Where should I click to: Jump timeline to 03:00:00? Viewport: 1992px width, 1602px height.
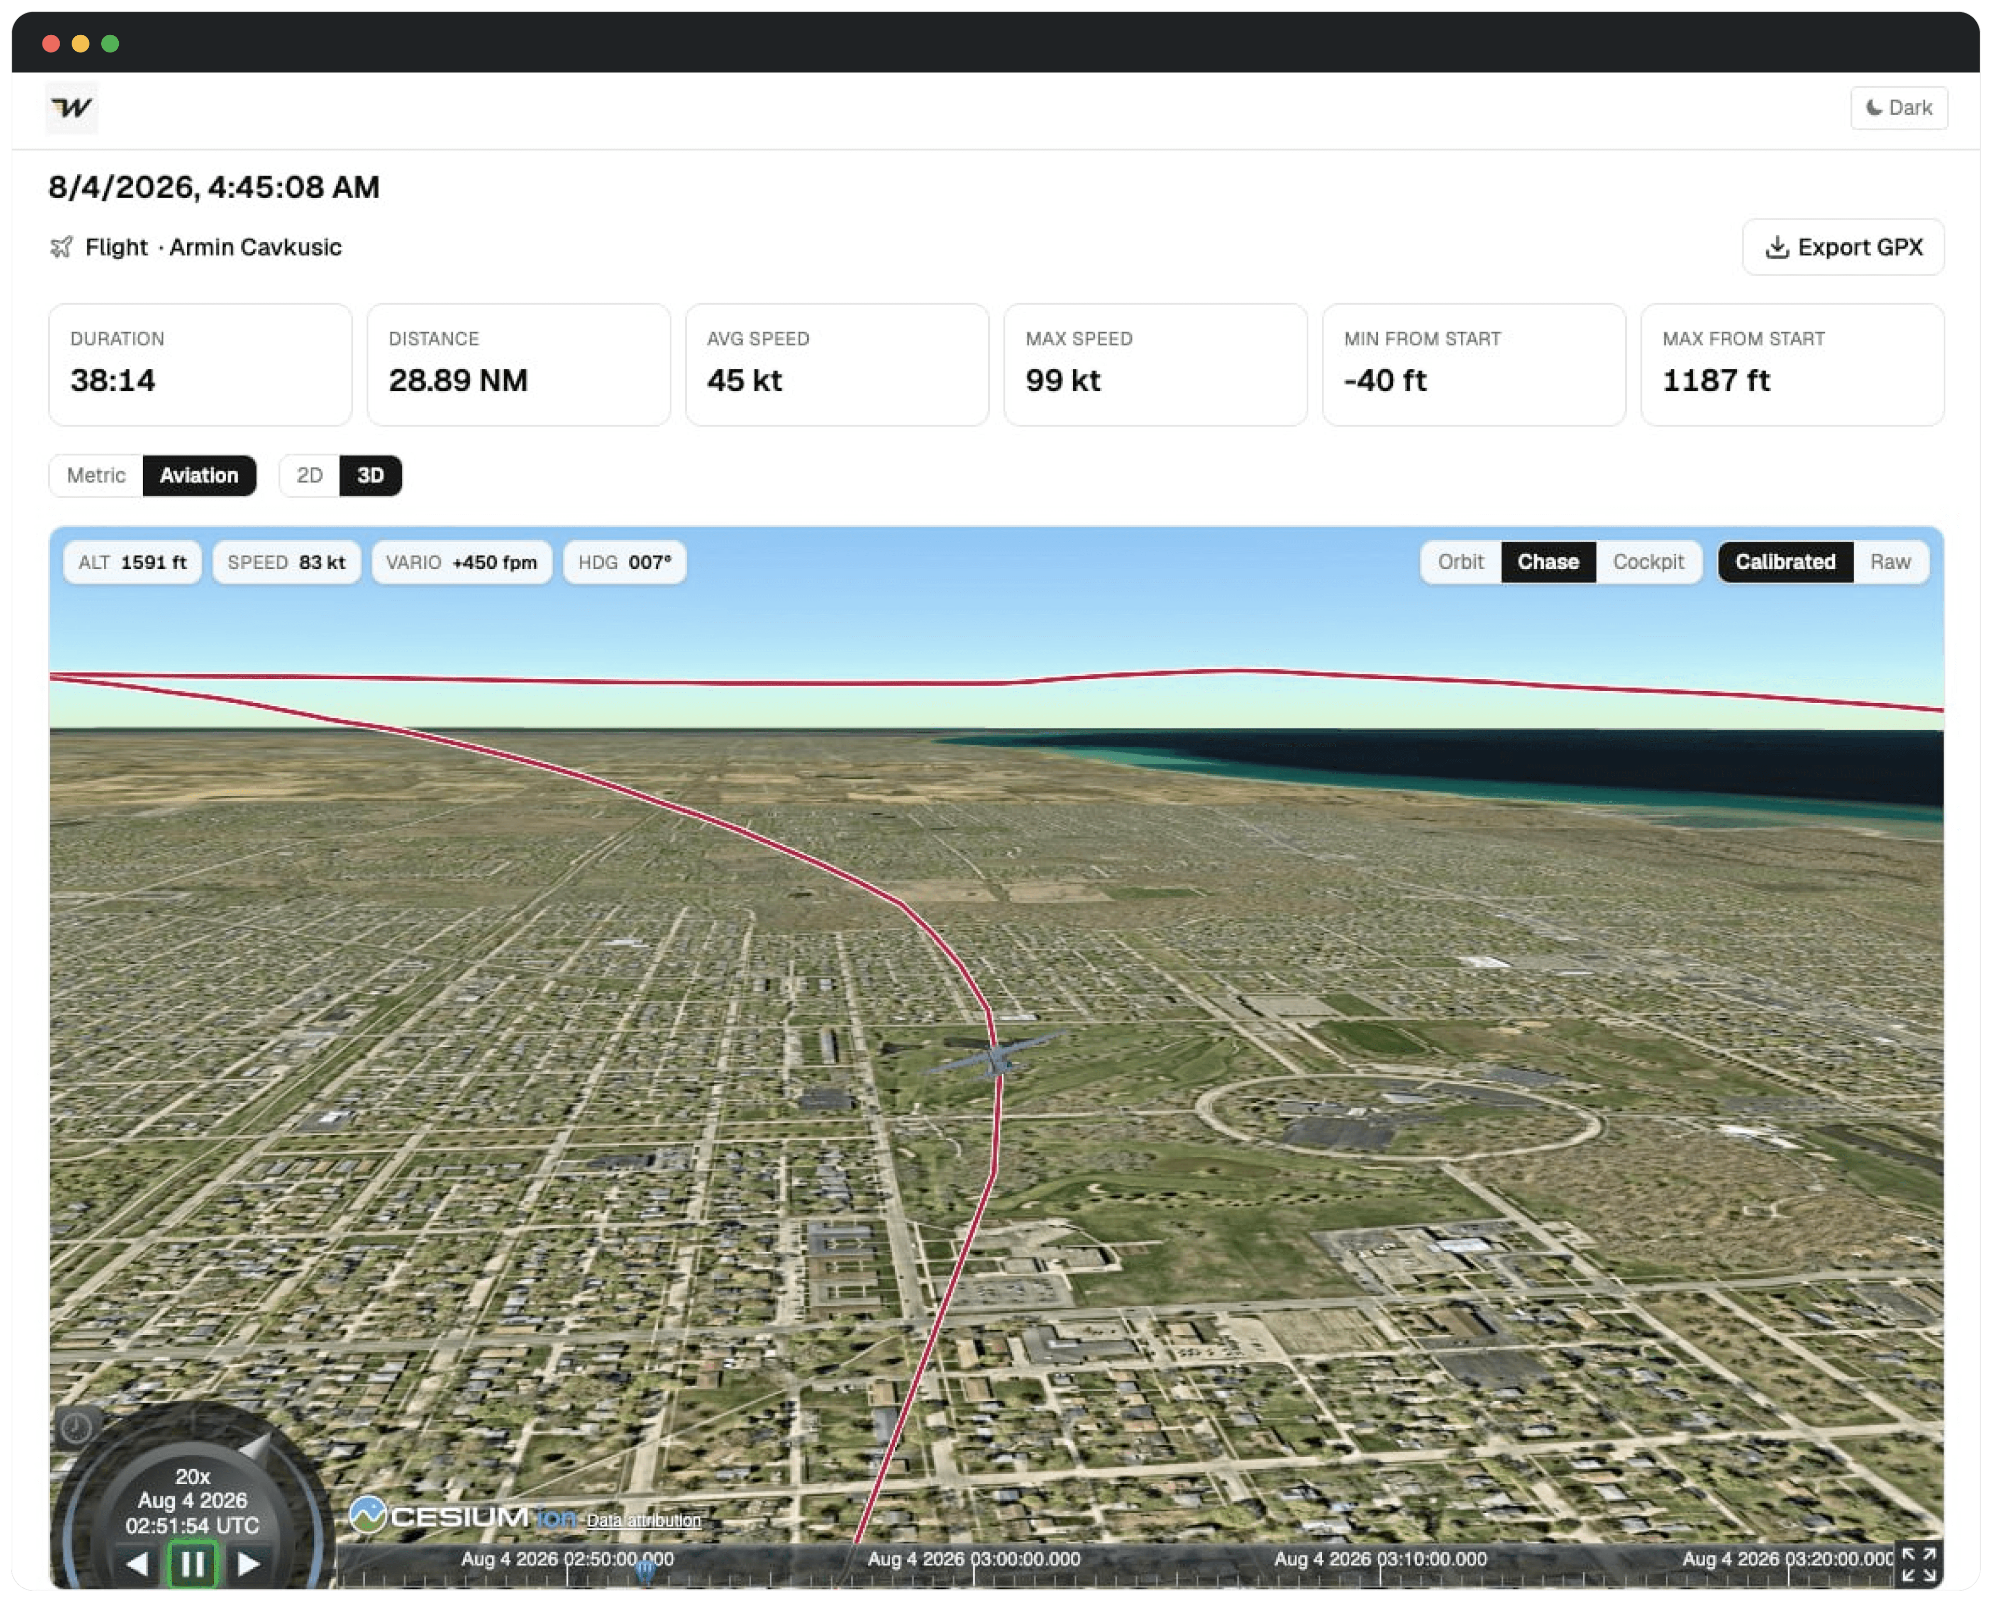tap(973, 1558)
